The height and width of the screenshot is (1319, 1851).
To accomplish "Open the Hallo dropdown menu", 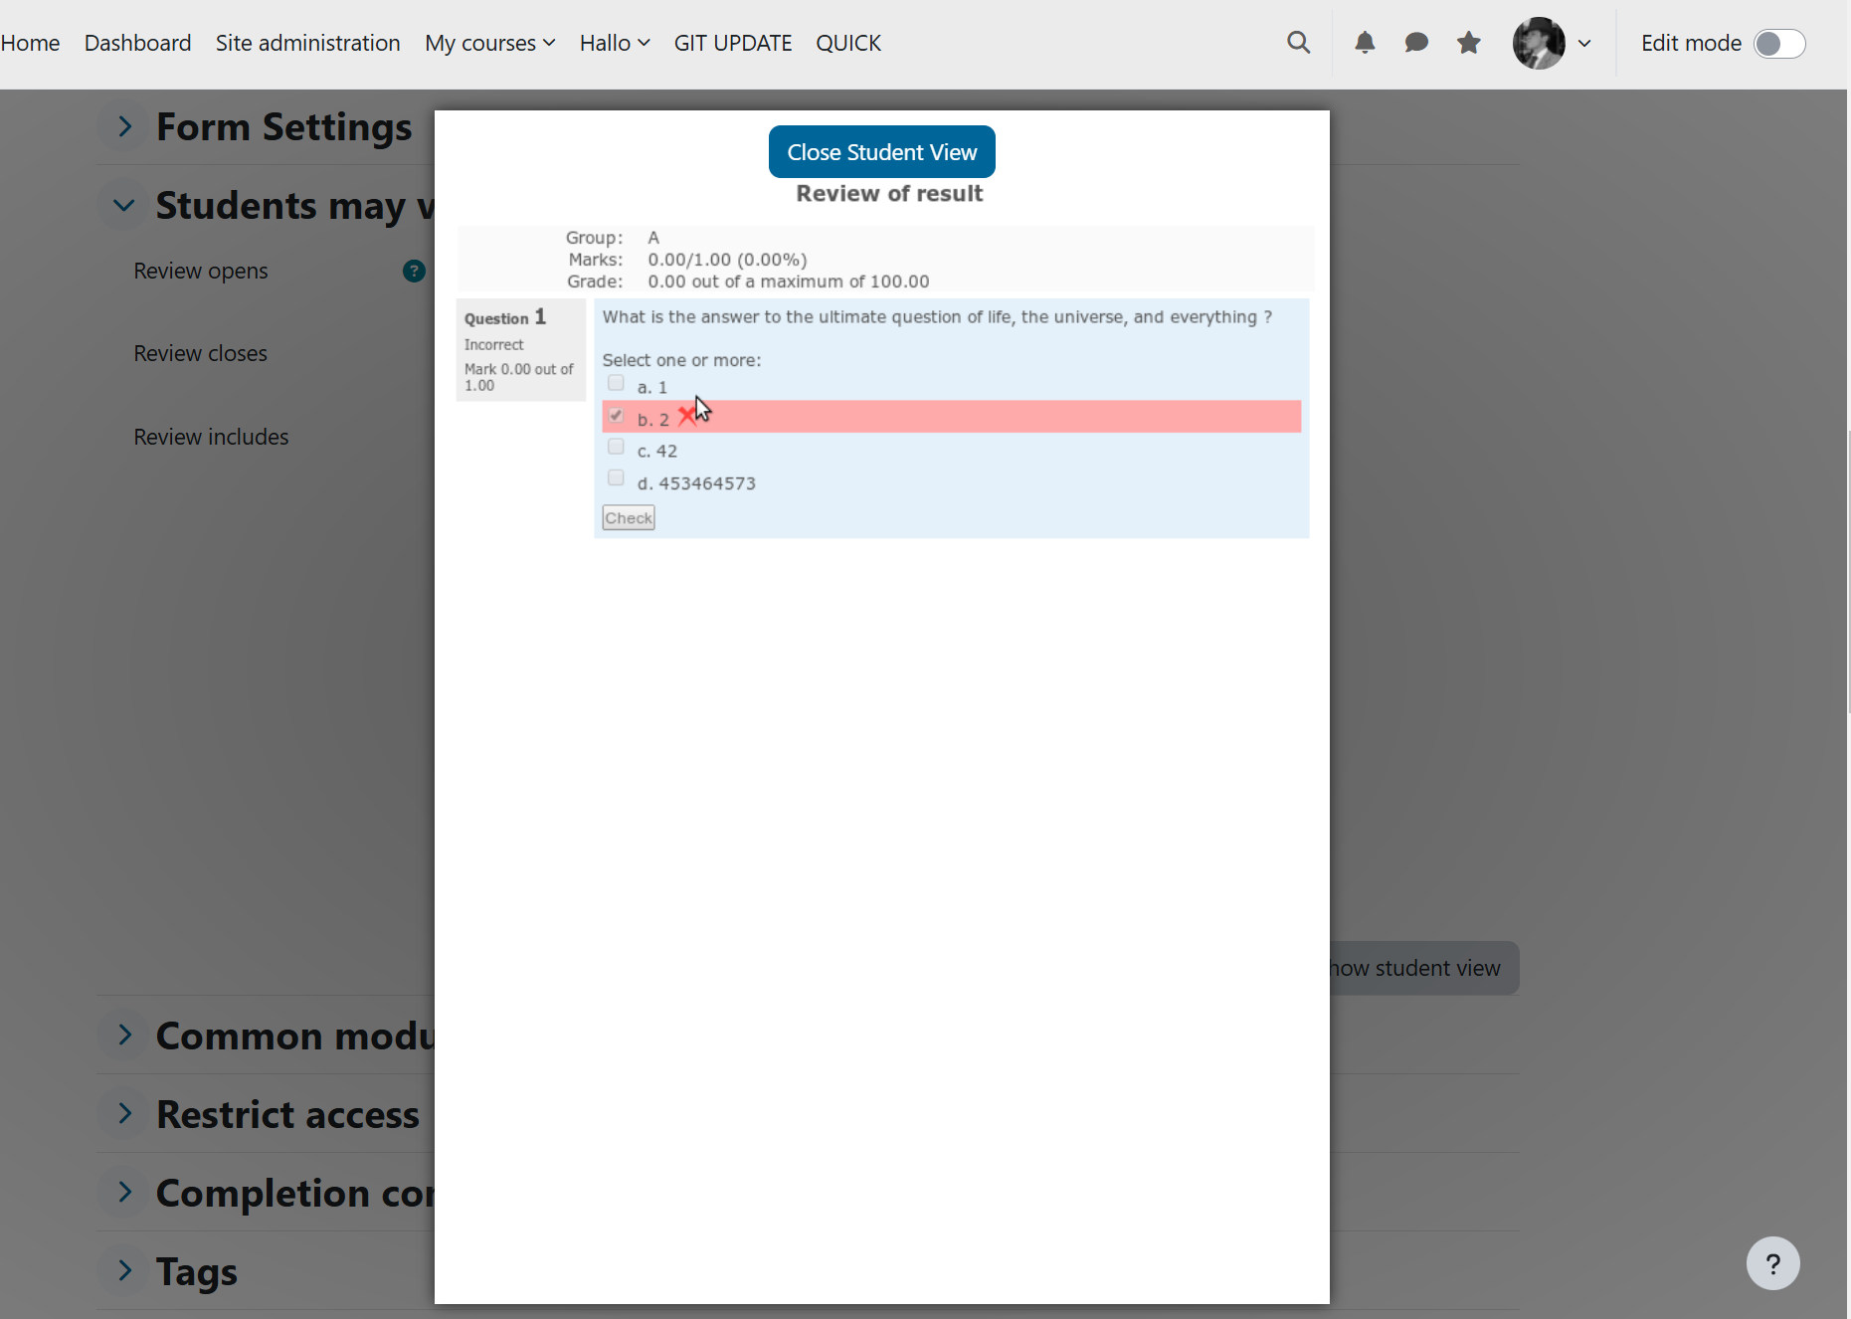I will [615, 43].
